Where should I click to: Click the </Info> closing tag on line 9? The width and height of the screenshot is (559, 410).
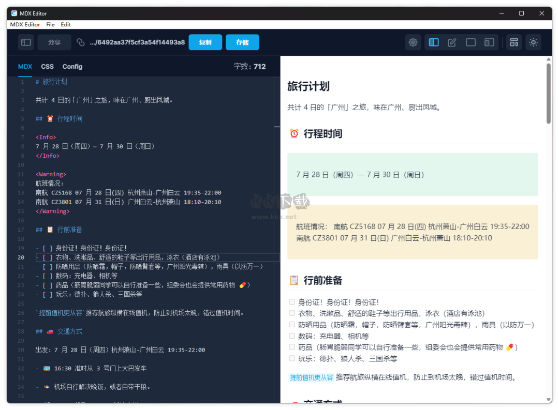tap(48, 156)
